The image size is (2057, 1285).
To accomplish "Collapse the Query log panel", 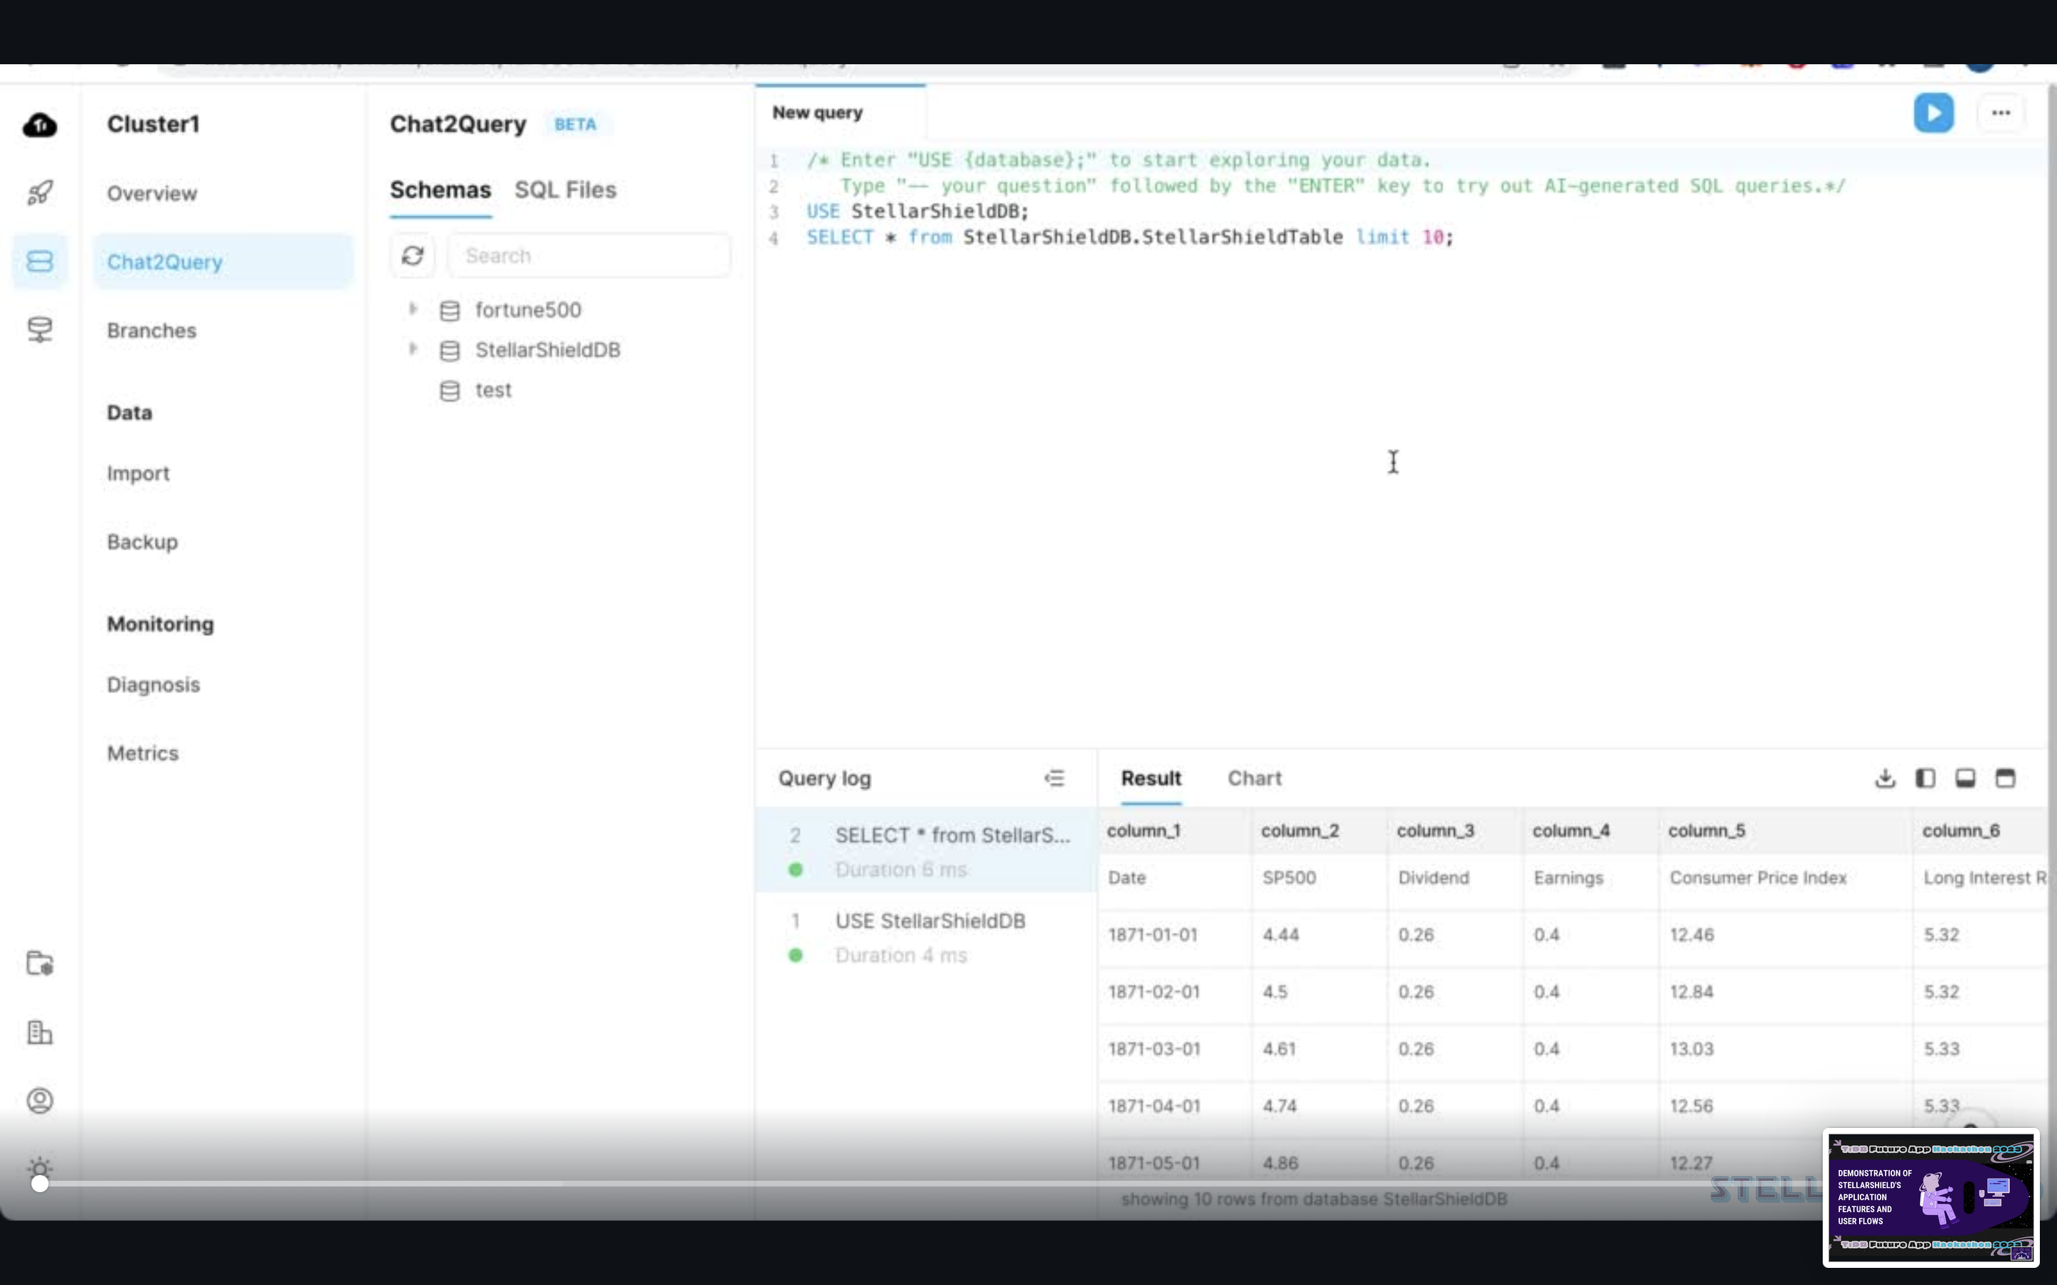I will [1054, 778].
